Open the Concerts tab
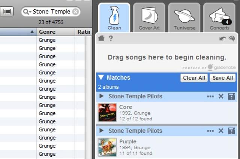240x159 pixels. pyautogui.click(x=219, y=18)
